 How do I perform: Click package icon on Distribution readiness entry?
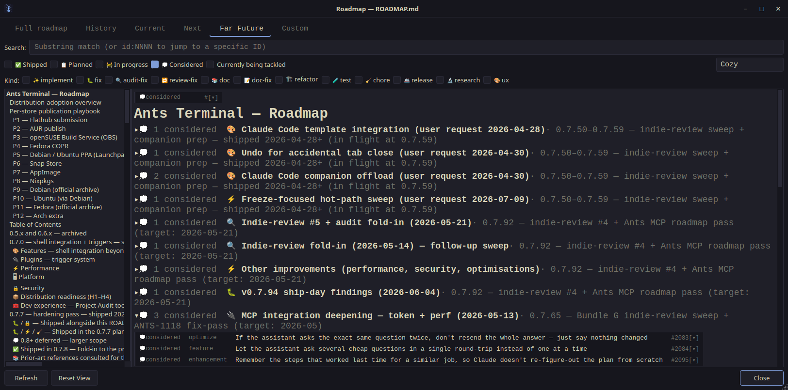point(16,297)
